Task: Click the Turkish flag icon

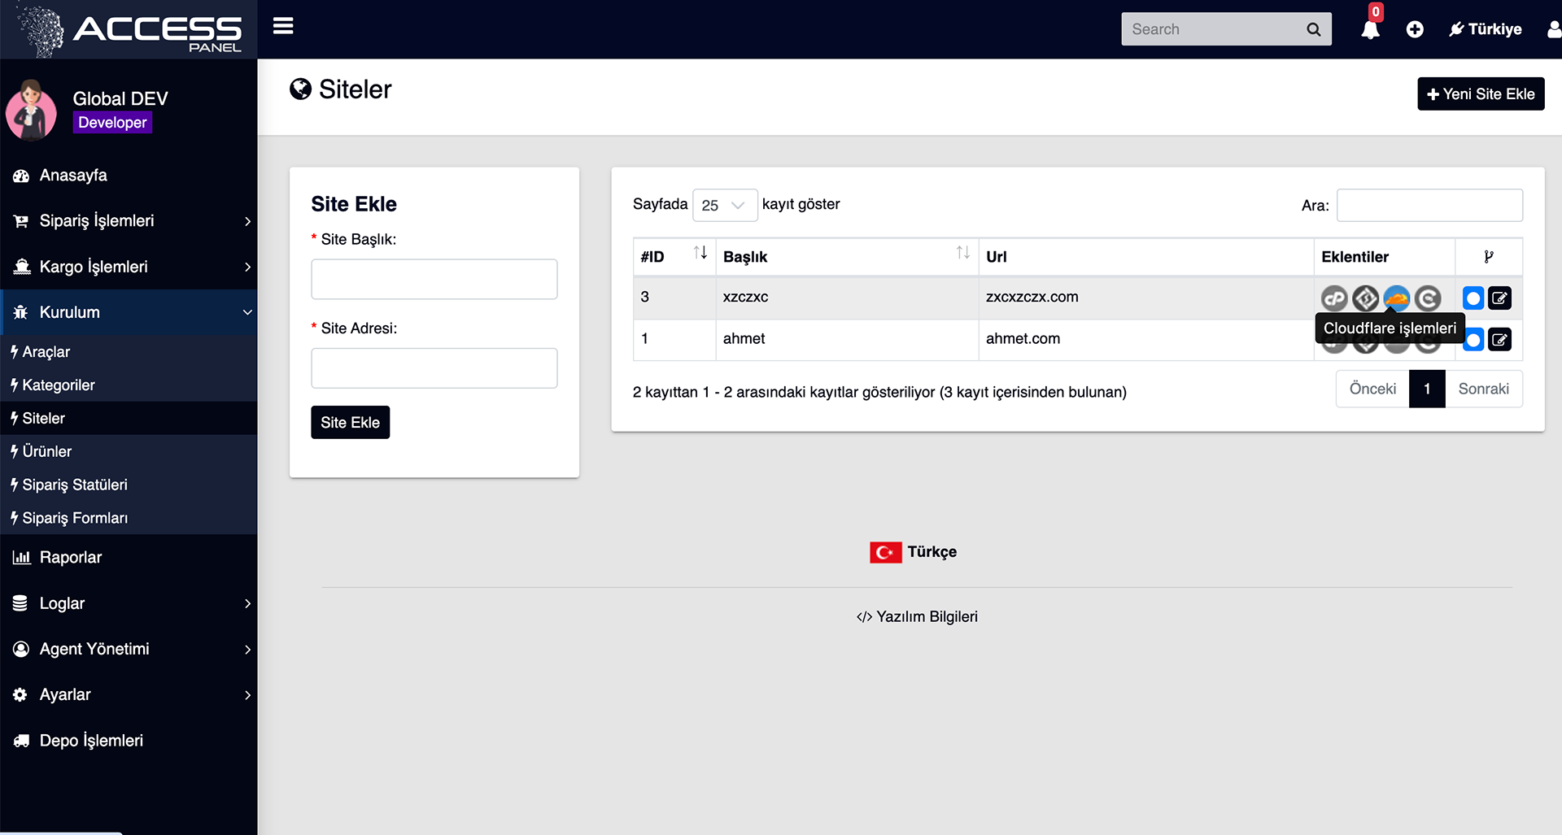Action: (885, 552)
